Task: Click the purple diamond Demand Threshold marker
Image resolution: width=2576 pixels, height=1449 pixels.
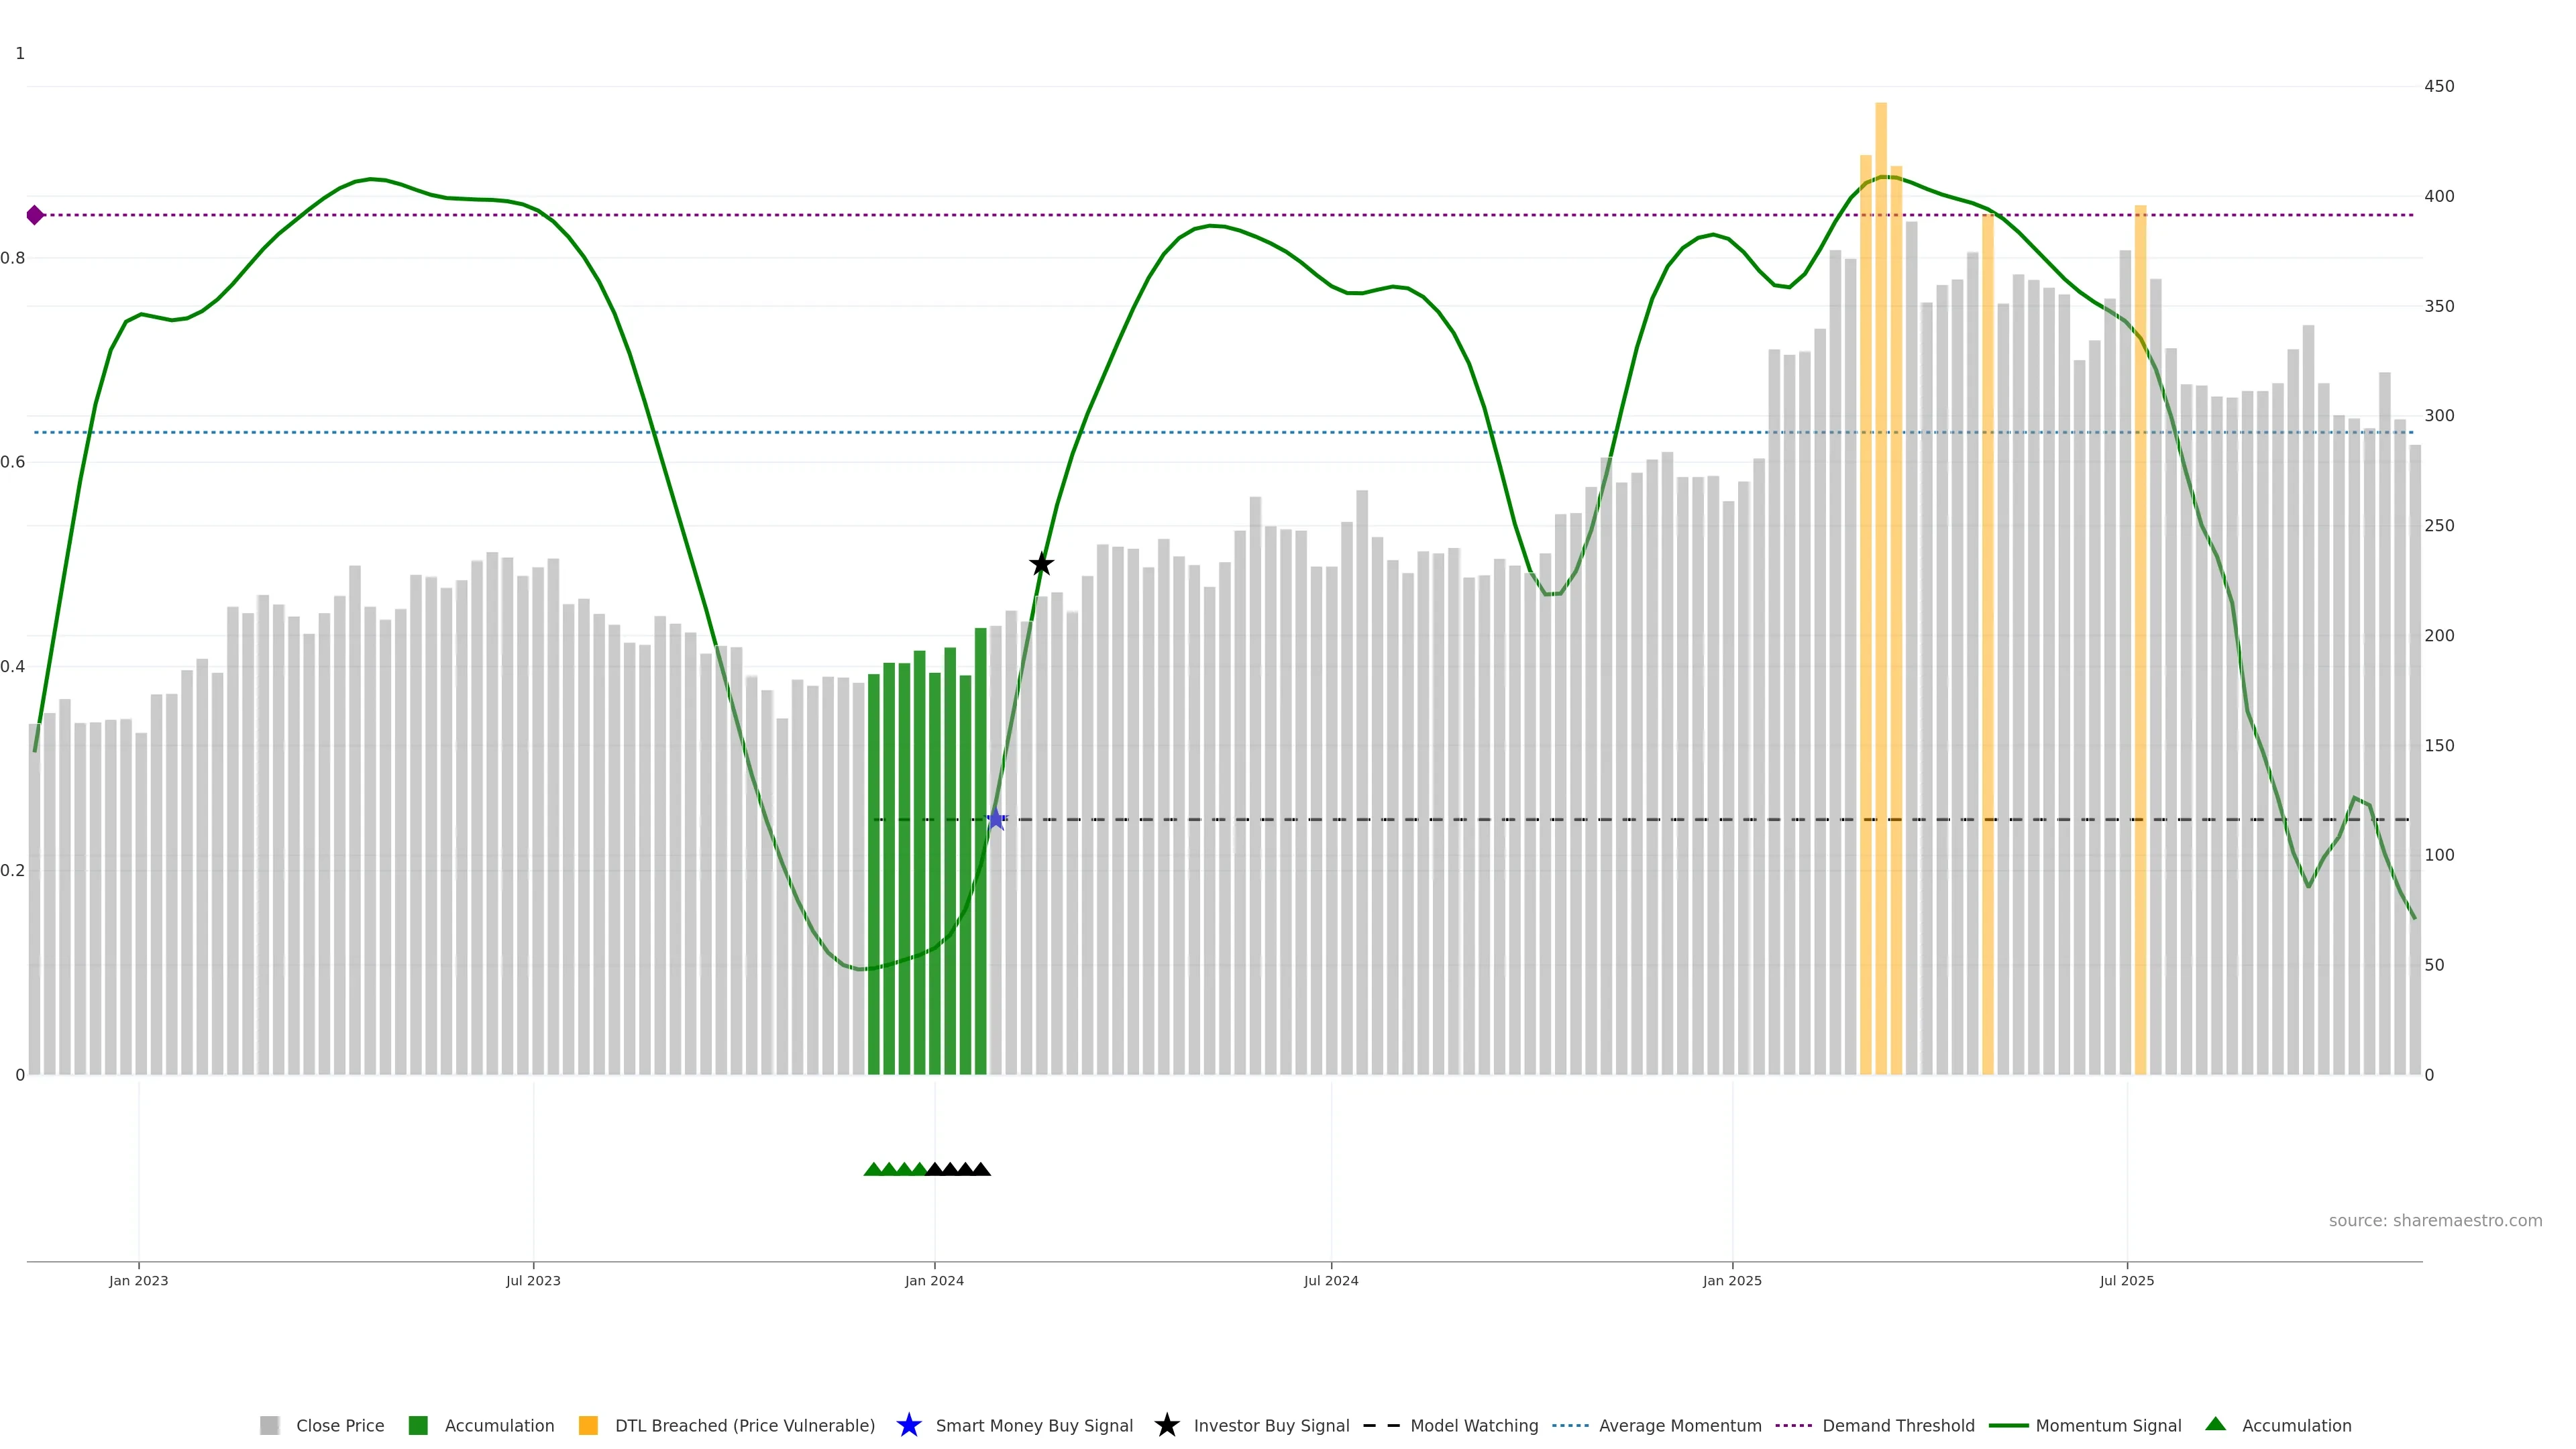Action: [x=35, y=215]
